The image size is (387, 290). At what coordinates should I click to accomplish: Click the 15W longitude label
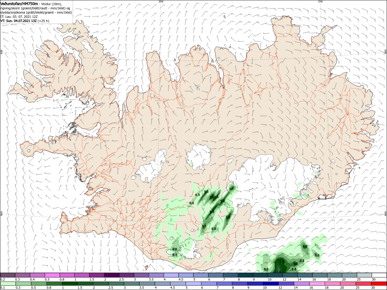click(x=320, y=2)
